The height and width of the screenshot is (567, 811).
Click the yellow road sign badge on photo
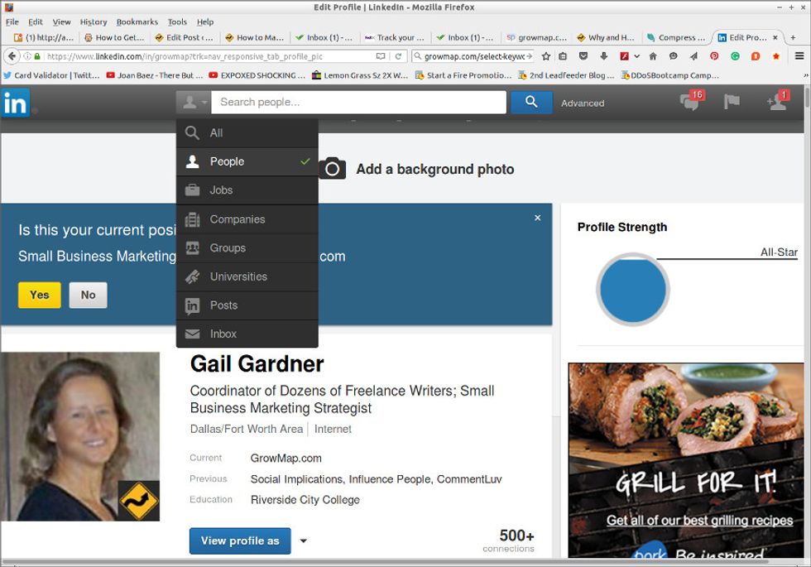tap(139, 500)
